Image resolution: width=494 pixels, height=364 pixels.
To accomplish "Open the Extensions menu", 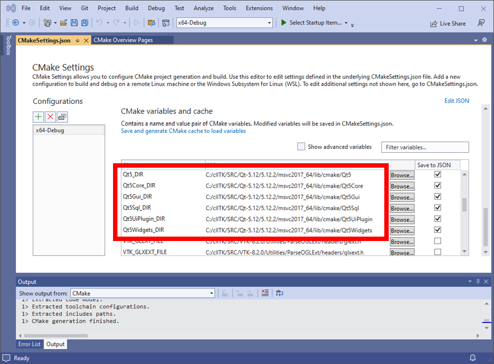I will point(259,8).
